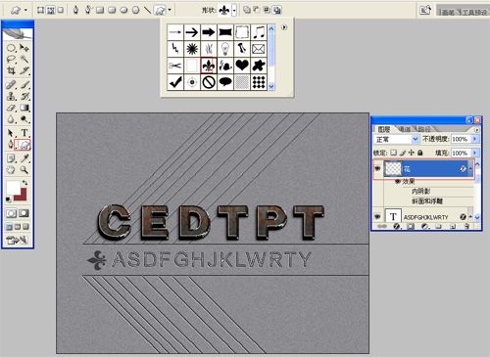The image size is (490, 357).
Task: Select the Magic Wand tool
Action: [24, 60]
